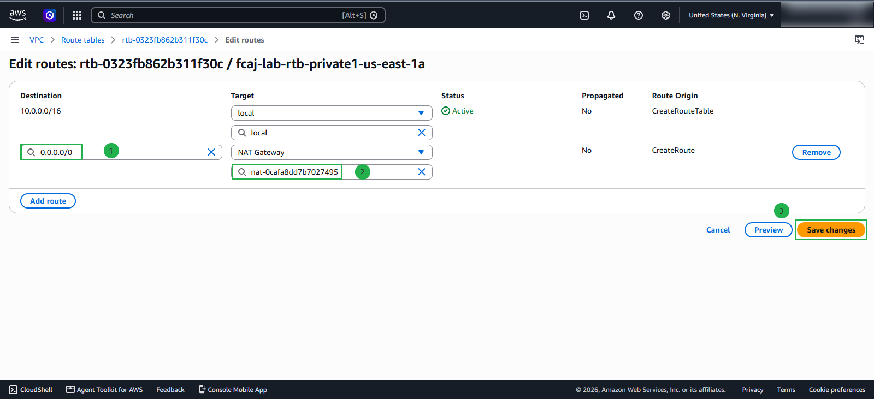
Task: Open the AWS home logo
Action: point(17,15)
